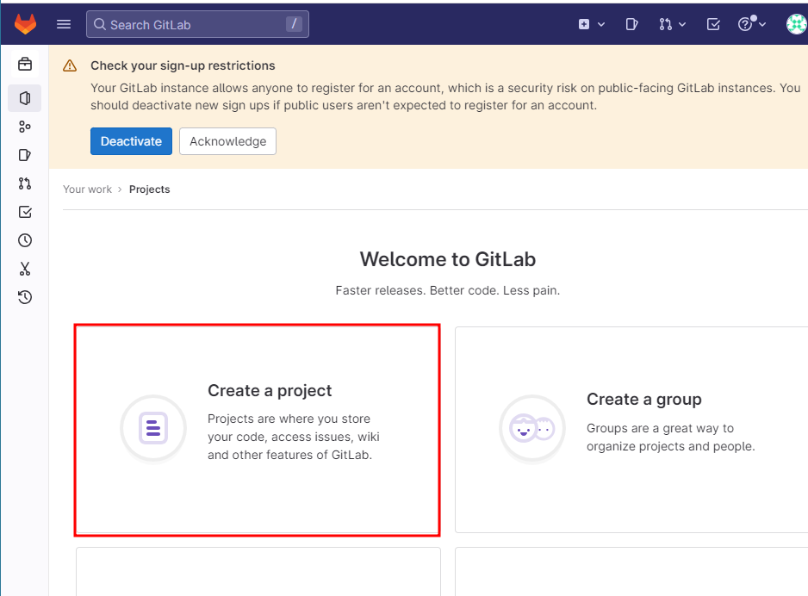Open the hamburger main menu
This screenshot has width=808, height=596.
(64, 24)
